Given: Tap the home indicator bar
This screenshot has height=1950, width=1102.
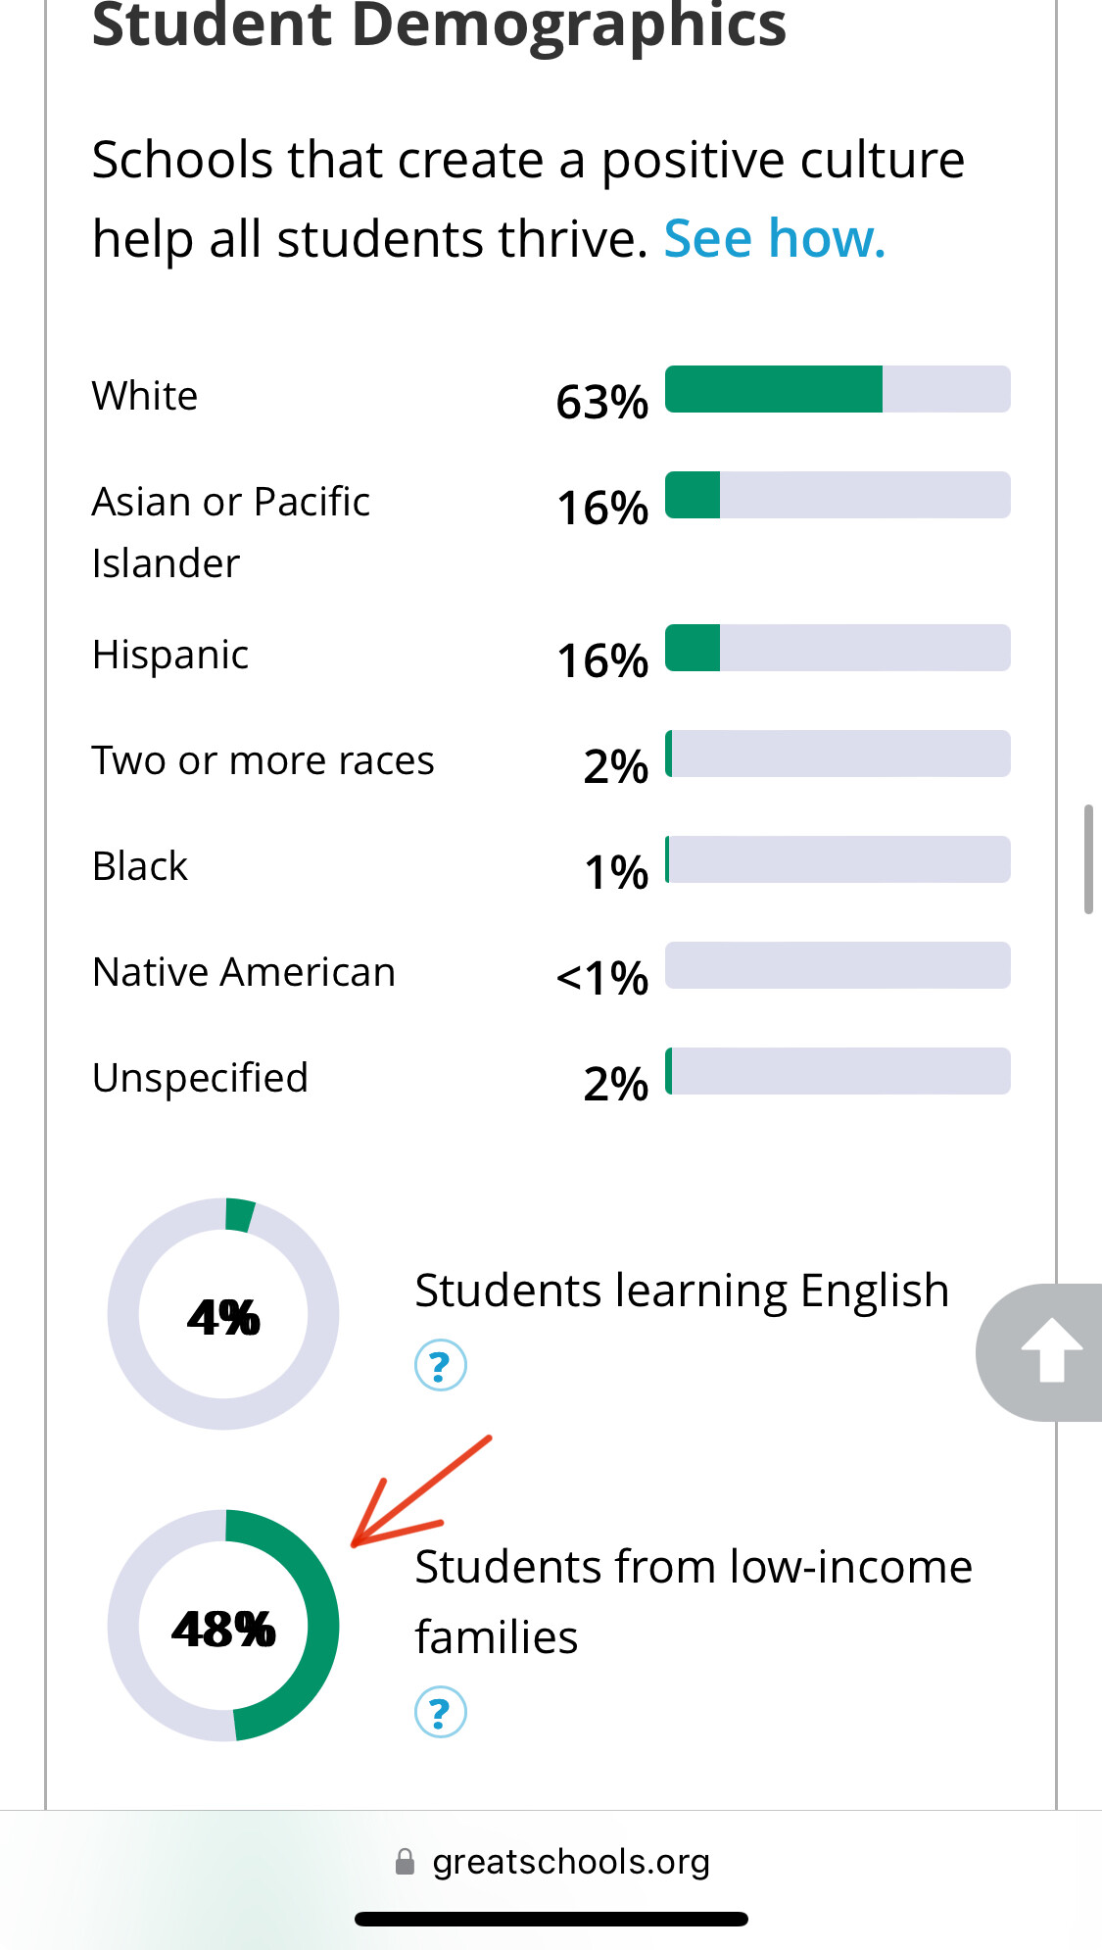Looking at the screenshot, I should pos(551,1919).
